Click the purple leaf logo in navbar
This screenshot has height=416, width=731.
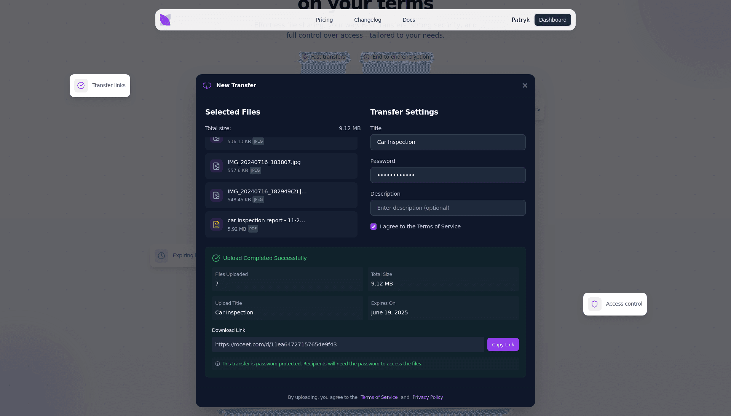click(165, 20)
